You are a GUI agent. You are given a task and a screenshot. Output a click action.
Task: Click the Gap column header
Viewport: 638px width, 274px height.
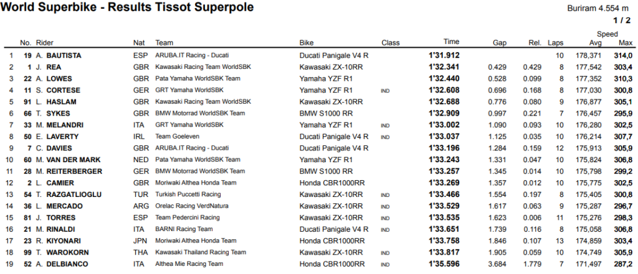[x=499, y=43]
